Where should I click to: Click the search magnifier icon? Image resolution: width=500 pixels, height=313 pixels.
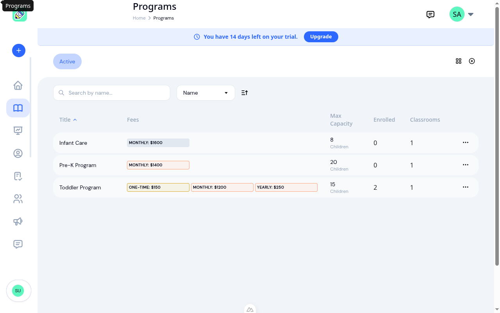(61, 93)
